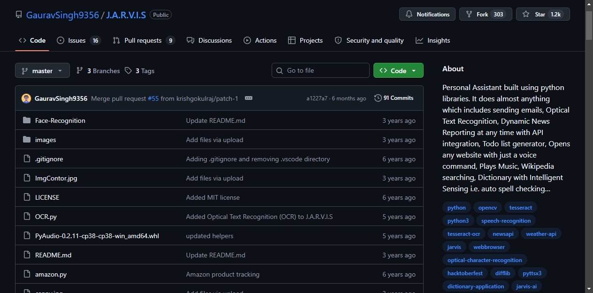Open PyAudio-0.2.11-cp38-cp38-win_amd64.whl file
Screen dimensions: 593x293
click(97, 236)
